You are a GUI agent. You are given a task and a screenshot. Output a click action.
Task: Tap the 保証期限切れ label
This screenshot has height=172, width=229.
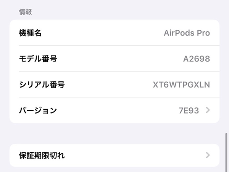[x=42, y=155]
